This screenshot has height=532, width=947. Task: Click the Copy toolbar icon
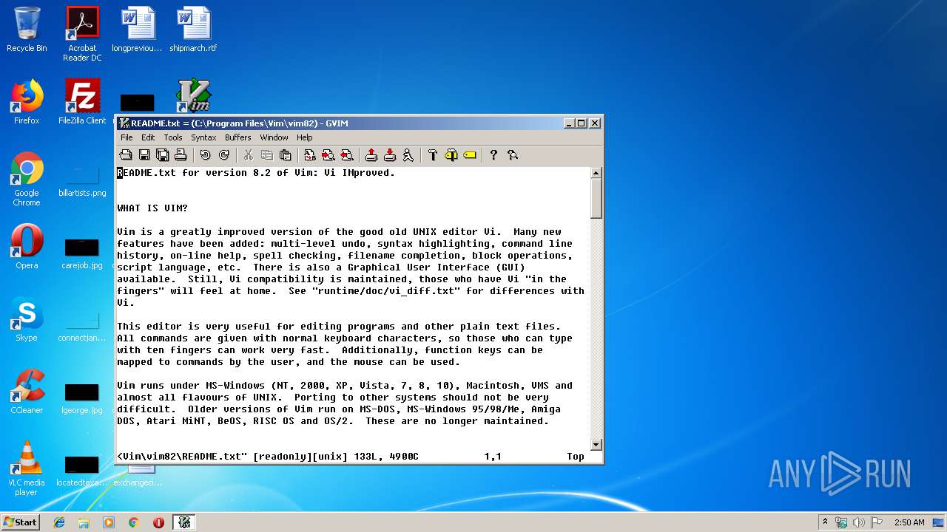point(266,155)
